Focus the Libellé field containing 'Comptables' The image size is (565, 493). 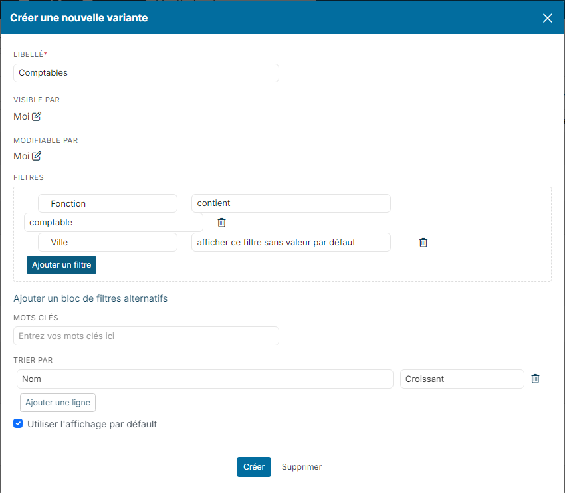click(146, 73)
